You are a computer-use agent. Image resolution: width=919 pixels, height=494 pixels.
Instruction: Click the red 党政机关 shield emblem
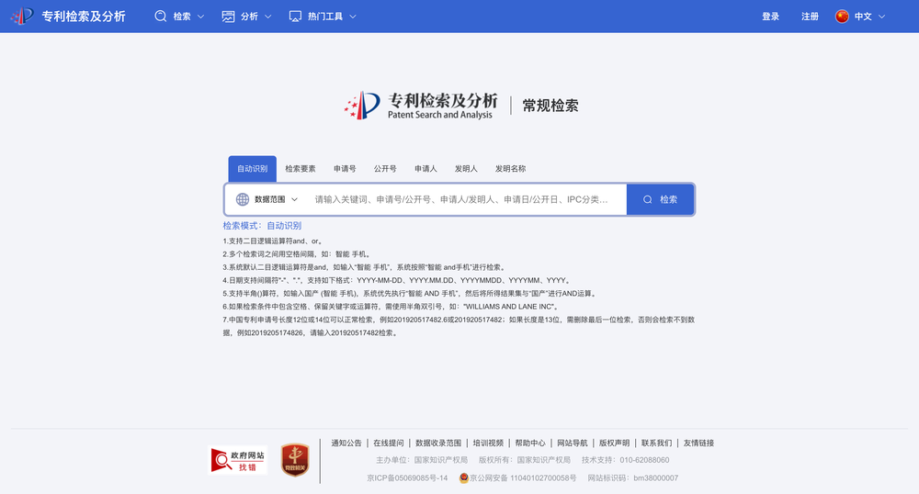[295, 460]
